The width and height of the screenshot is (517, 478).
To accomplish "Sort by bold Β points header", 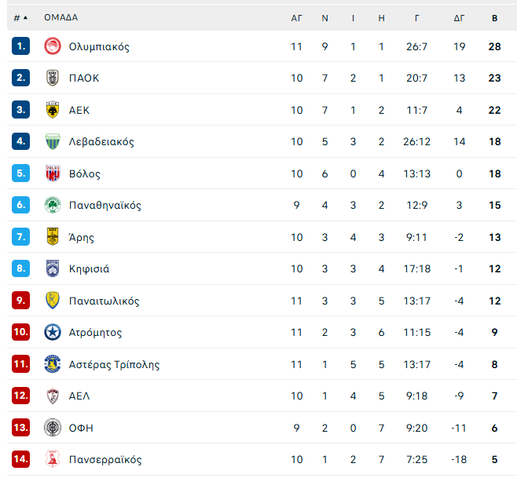I will 494,17.
